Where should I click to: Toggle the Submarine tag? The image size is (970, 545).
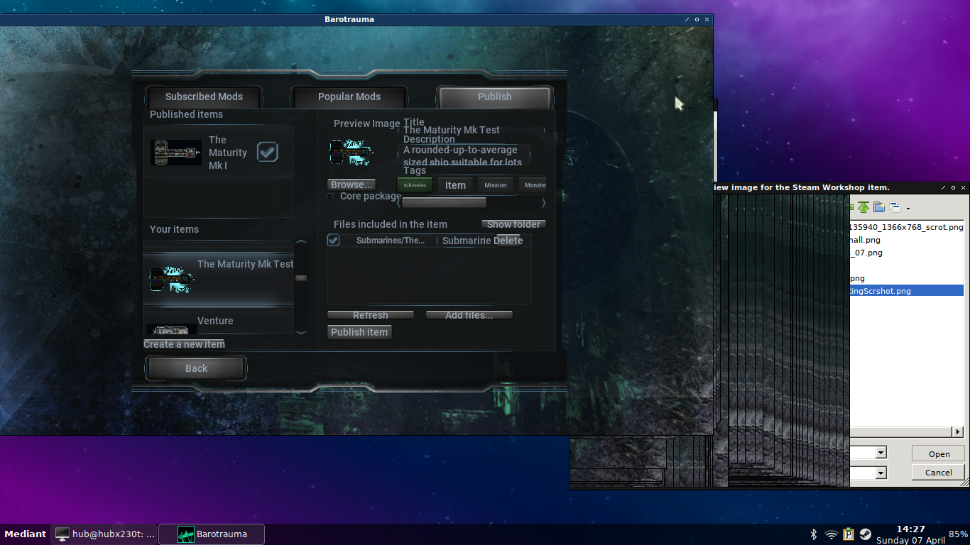[x=415, y=185]
